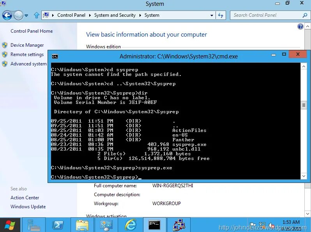Open the cmd.exe window system menu icon
The width and height of the screenshot is (311, 232).
coord(55,57)
